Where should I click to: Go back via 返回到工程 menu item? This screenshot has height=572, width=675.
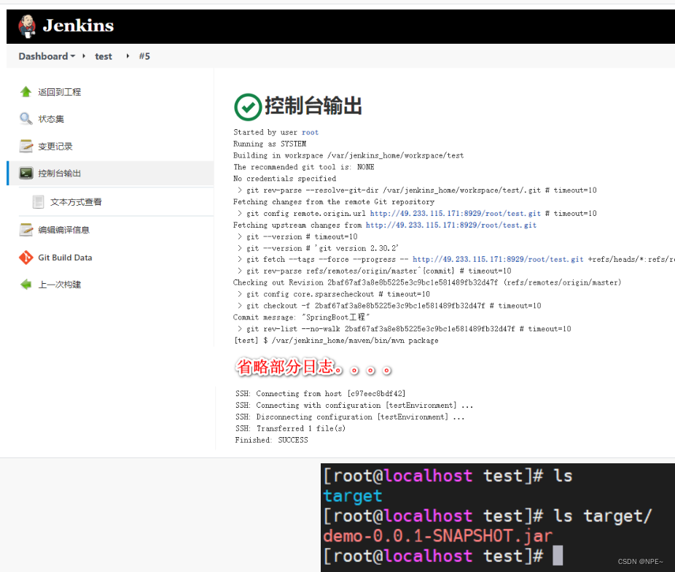59,92
